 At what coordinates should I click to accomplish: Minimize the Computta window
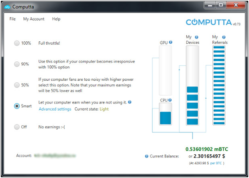click(210, 5)
